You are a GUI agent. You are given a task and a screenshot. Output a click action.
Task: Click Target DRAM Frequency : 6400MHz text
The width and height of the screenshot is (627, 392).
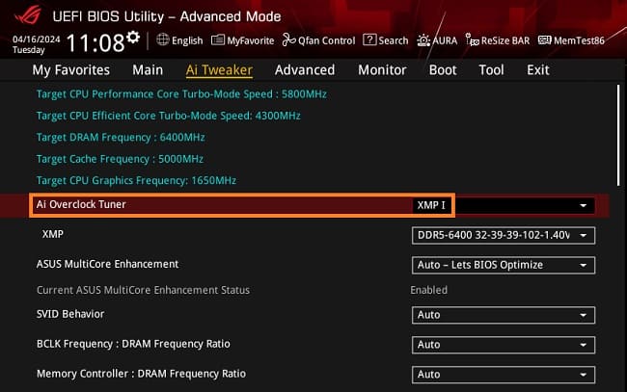pos(121,138)
